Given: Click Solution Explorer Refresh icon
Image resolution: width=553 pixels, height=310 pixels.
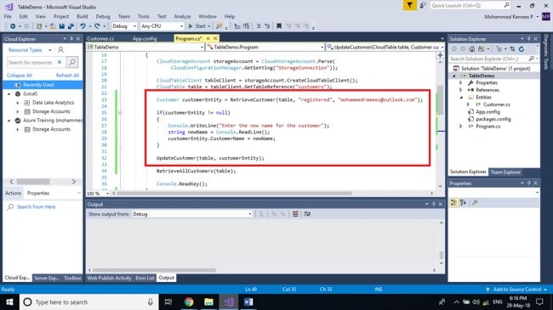Looking at the screenshot, I should tap(522, 49).
